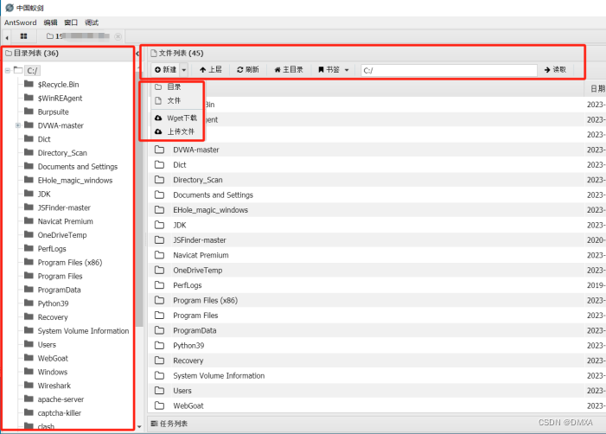
Task: Refresh the file list with 刷新
Action: (248, 69)
